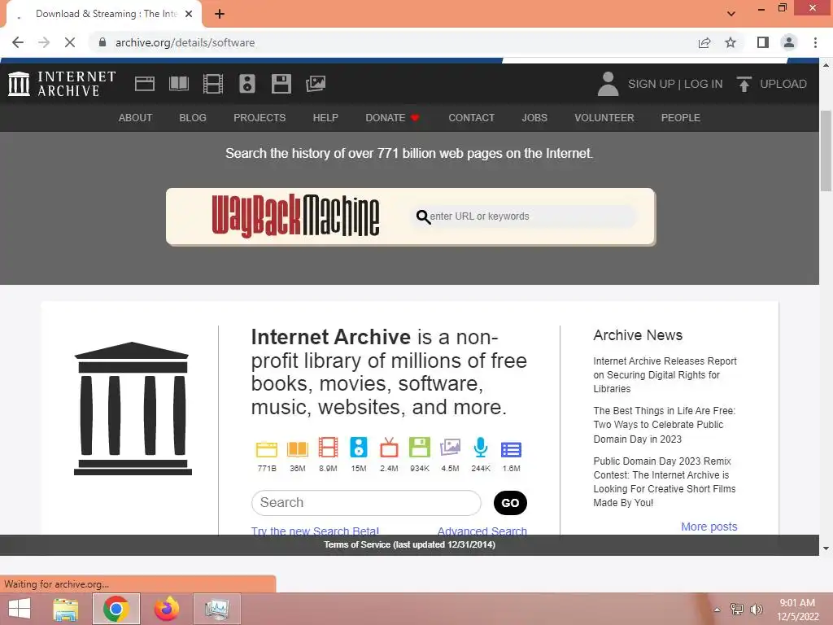Stop page loading with the X button
The image size is (833, 625).
click(x=70, y=42)
